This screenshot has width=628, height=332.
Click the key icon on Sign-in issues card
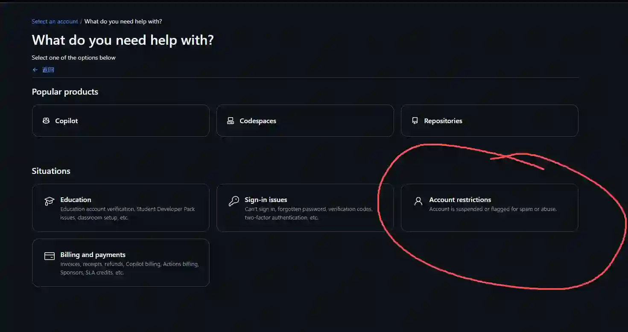pos(234,200)
